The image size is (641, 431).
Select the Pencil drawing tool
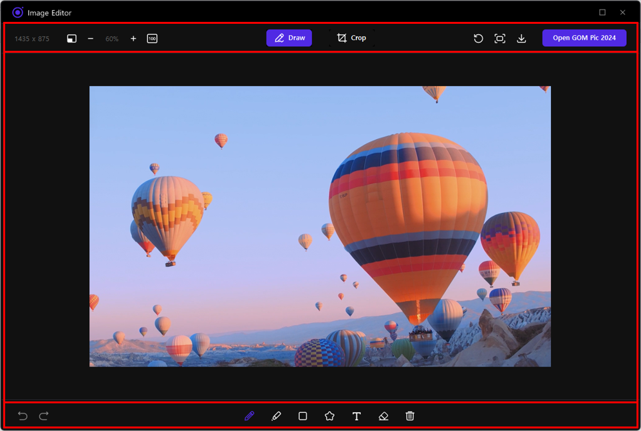tap(250, 416)
